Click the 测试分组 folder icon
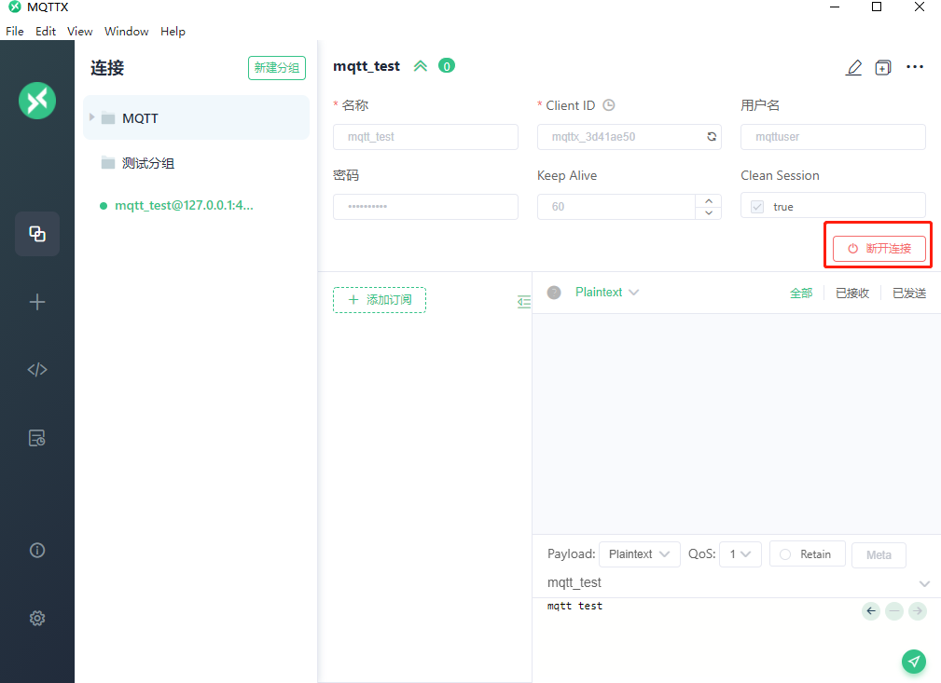The width and height of the screenshot is (941, 683). (108, 162)
